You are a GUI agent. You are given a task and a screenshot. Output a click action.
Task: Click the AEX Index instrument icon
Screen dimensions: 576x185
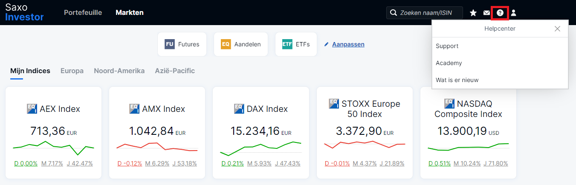[x=32, y=108]
